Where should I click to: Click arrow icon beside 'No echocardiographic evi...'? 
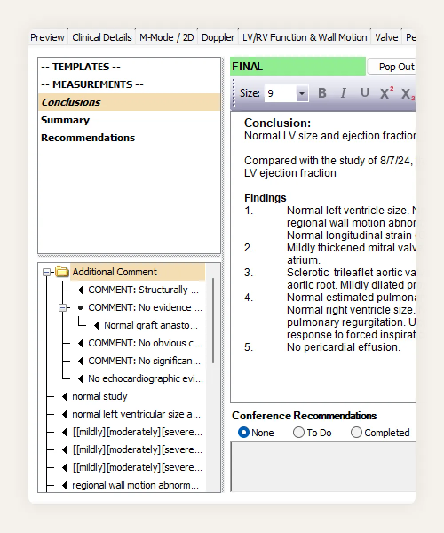pos(81,378)
